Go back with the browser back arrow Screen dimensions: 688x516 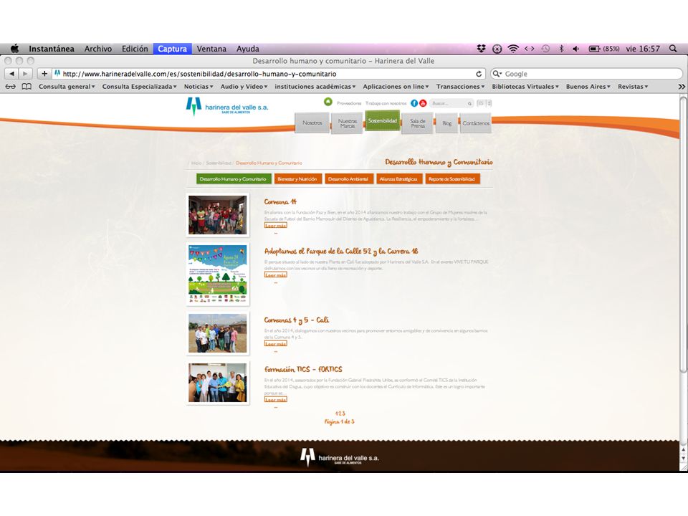[12, 74]
